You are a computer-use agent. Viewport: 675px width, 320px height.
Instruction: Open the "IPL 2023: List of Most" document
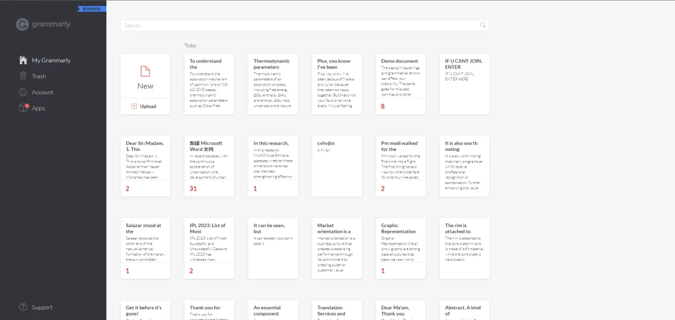(x=209, y=248)
